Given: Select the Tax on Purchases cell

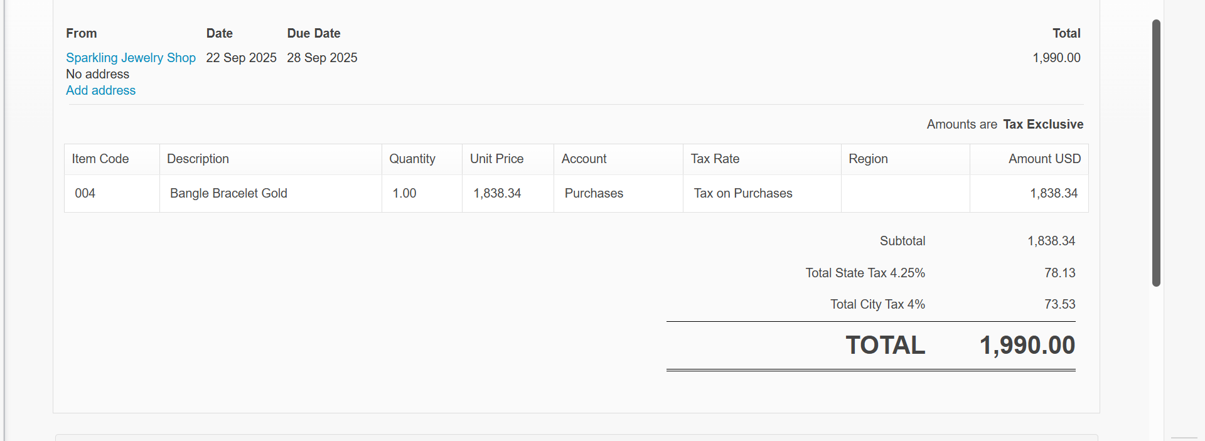Looking at the screenshot, I should pyautogui.click(x=743, y=193).
